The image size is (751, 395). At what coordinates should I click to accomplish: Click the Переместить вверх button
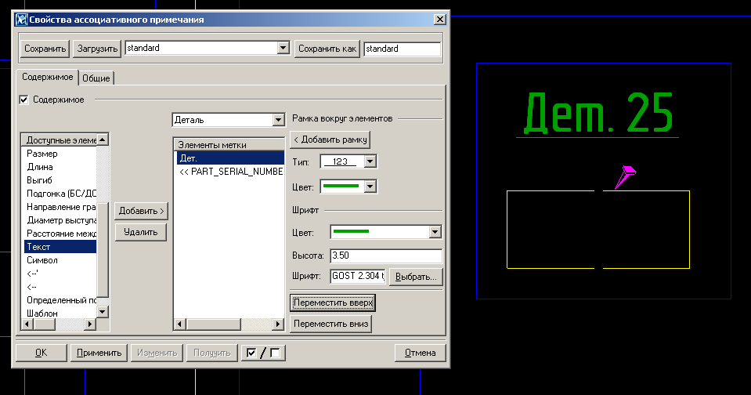click(x=332, y=303)
